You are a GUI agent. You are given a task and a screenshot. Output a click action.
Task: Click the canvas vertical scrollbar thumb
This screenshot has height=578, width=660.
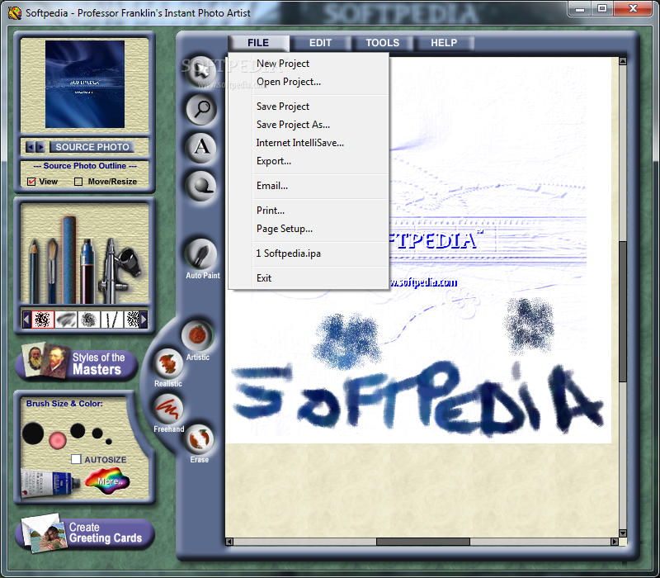[x=623, y=311]
